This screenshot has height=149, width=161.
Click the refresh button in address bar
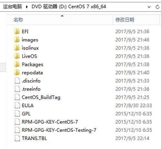tap(157, 7)
